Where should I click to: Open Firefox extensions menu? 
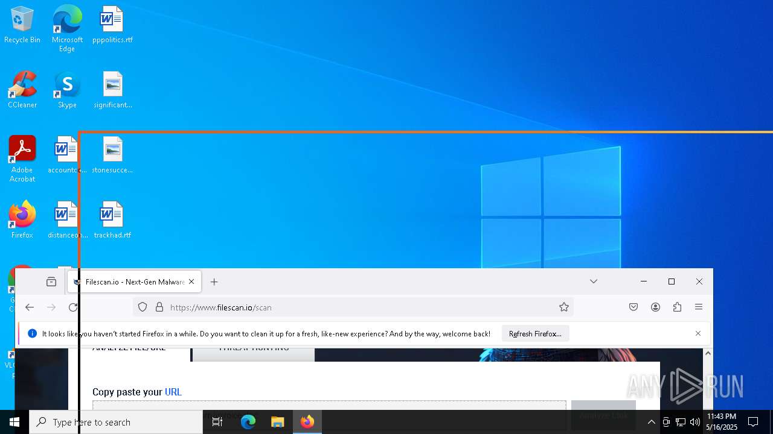pos(677,307)
